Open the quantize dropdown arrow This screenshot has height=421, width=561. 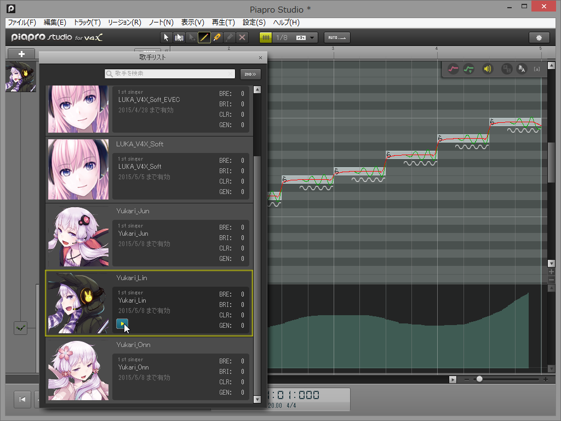click(312, 38)
